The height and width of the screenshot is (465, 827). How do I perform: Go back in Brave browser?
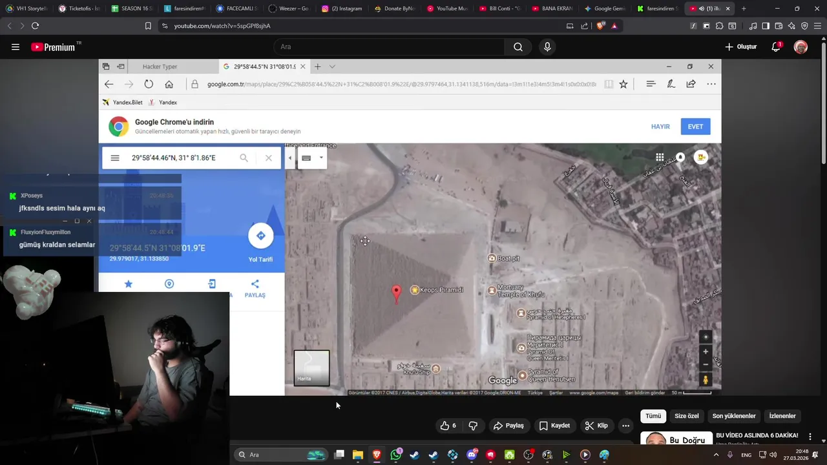tap(9, 26)
